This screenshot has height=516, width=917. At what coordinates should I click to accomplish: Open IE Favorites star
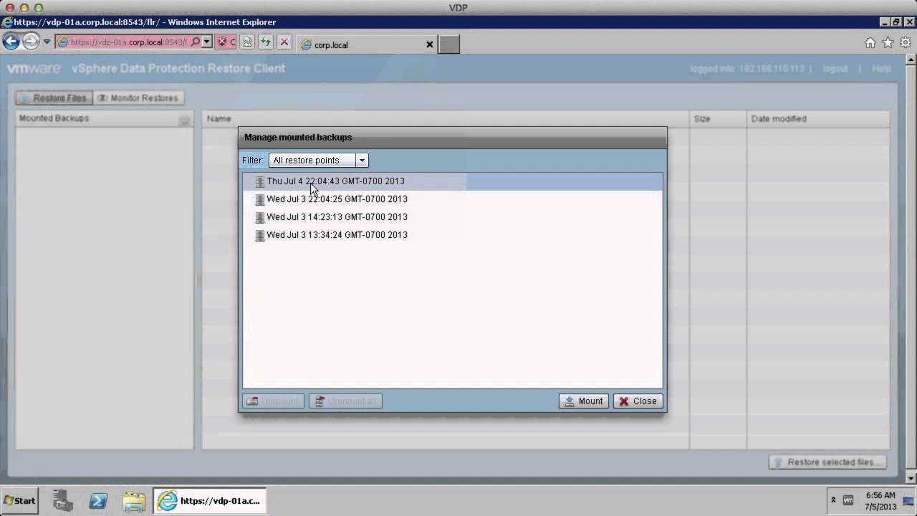pos(888,43)
